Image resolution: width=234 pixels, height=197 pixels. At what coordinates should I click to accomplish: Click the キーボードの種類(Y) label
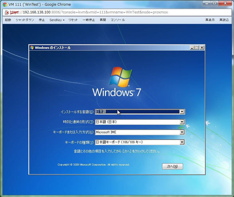click(x=79, y=142)
